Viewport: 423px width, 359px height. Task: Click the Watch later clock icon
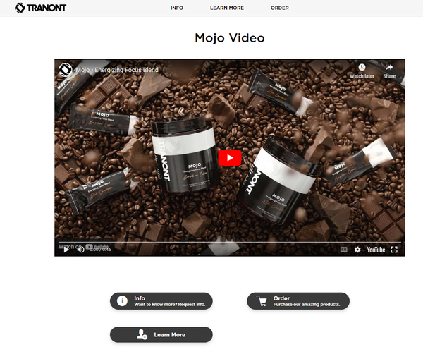tap(362, 67)
